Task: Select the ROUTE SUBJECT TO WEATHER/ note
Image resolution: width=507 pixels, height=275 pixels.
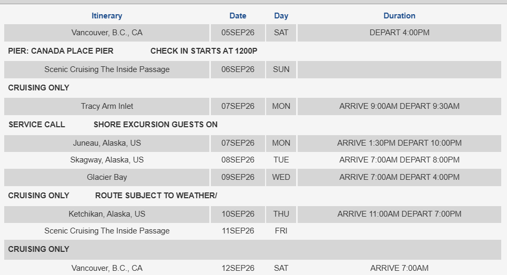Action: [x=156, y=196]
